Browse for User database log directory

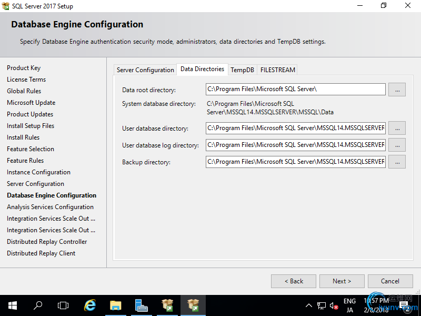(x=397, y=145)
